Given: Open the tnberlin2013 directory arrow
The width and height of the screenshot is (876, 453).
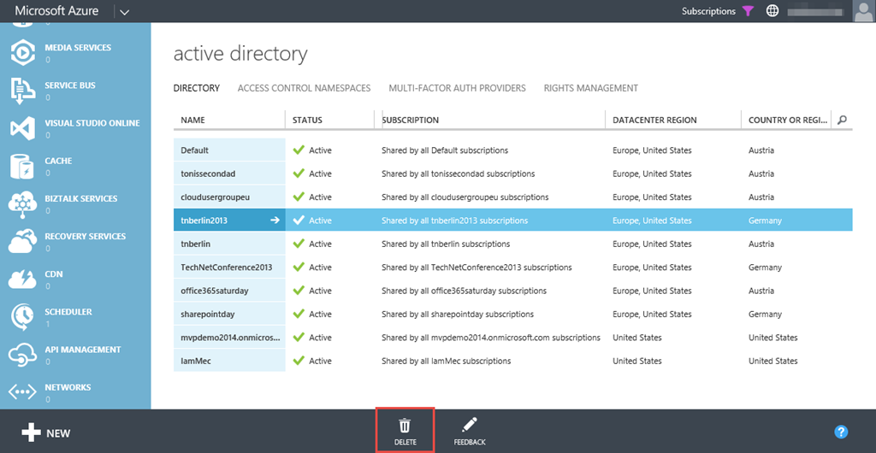Looking at the screenshot, I should click(x=275, y=221).
